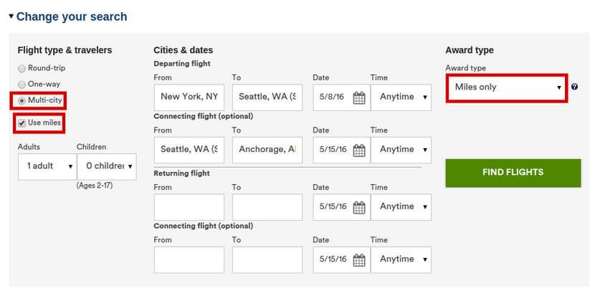
Task: Open the first connecting flight calendar icon
Action: (359, 150)
